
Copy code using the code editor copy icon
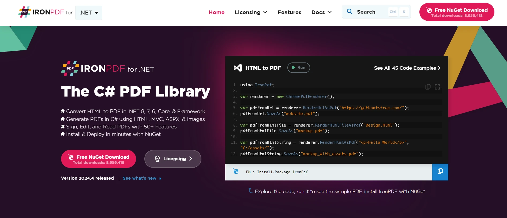pos(428,87)
